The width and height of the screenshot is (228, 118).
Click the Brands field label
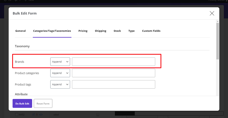point(20,62)
